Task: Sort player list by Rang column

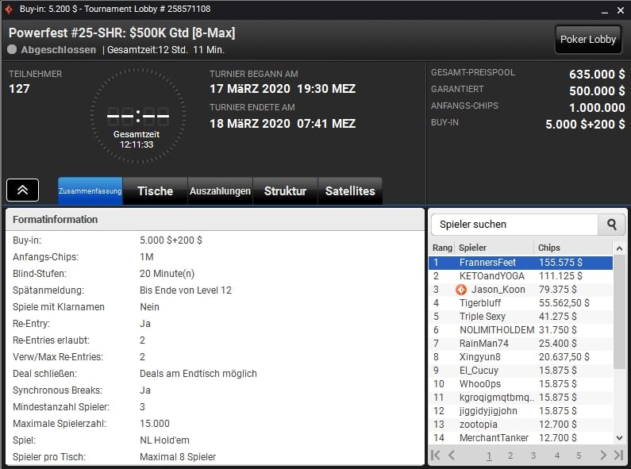Action: (x=442, y=248)
